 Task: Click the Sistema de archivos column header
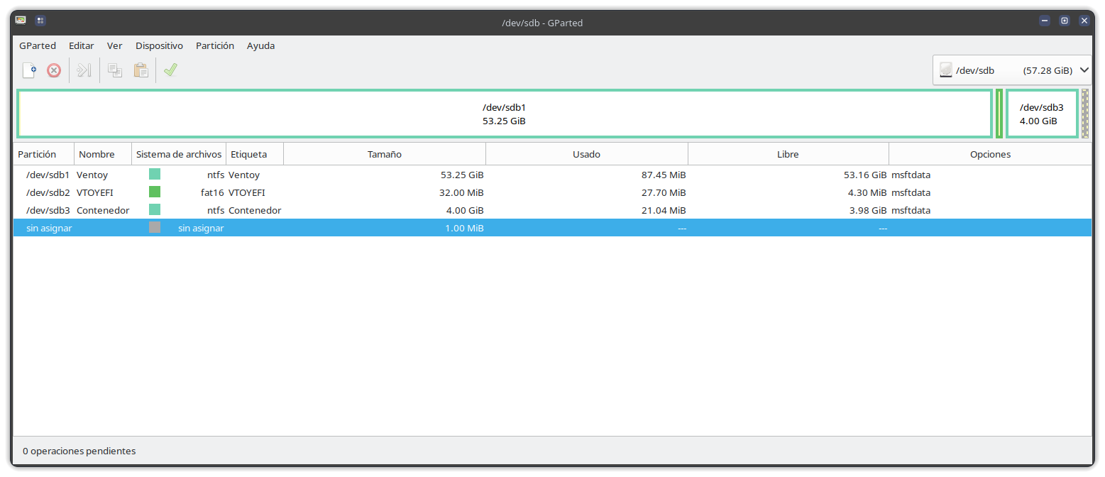click(x=179, y=154)
